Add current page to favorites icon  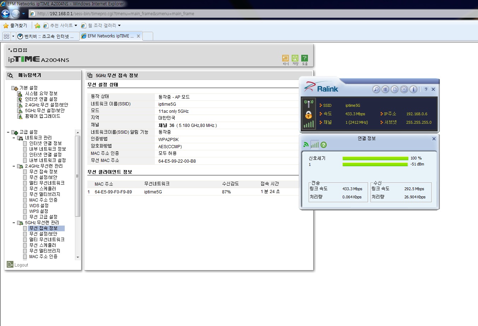[x=37, y=25]
